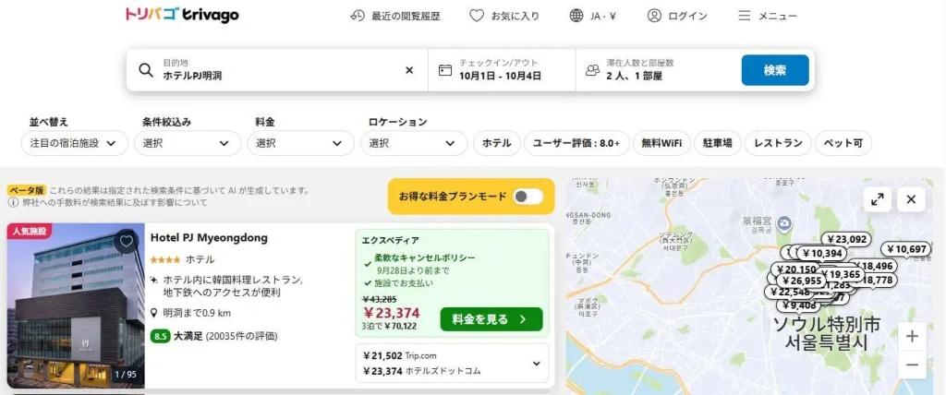Viewport: 946px width, 395px height.
Task: Open guests and rooms selector
Action: click(655, 70)
